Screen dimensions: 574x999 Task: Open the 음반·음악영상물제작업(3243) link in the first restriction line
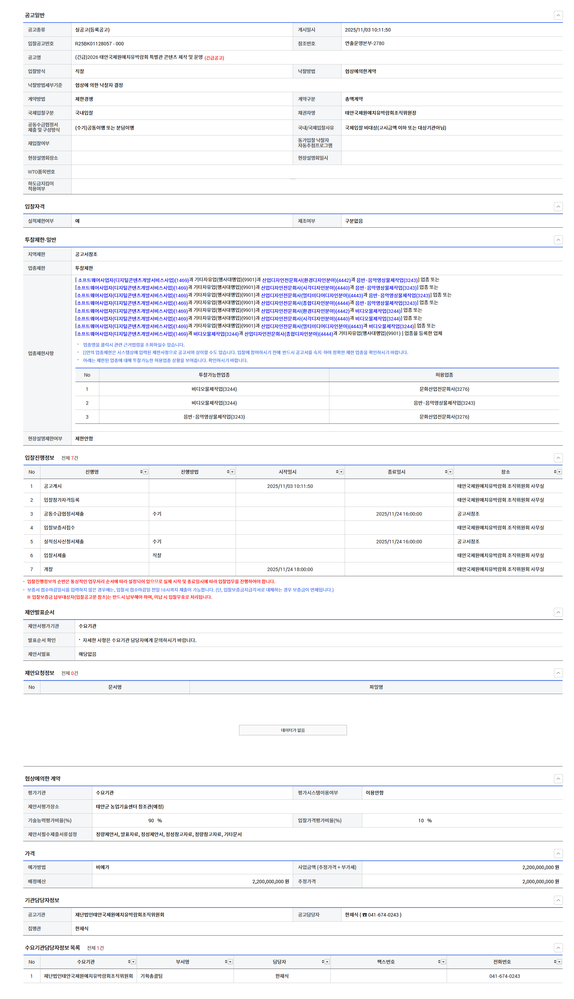coord(386,280)
